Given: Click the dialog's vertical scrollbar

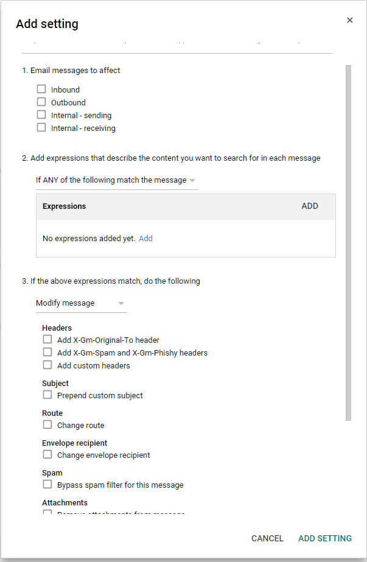Looking at the screenshot, I should pos(348,244).
